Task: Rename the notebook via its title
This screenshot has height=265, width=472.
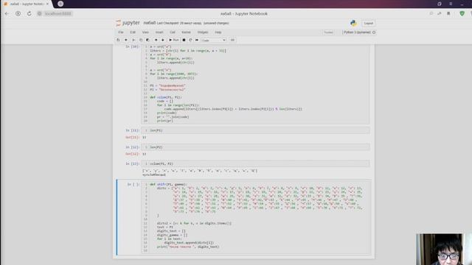Action: pyautogui.click(x=149, y=23)
